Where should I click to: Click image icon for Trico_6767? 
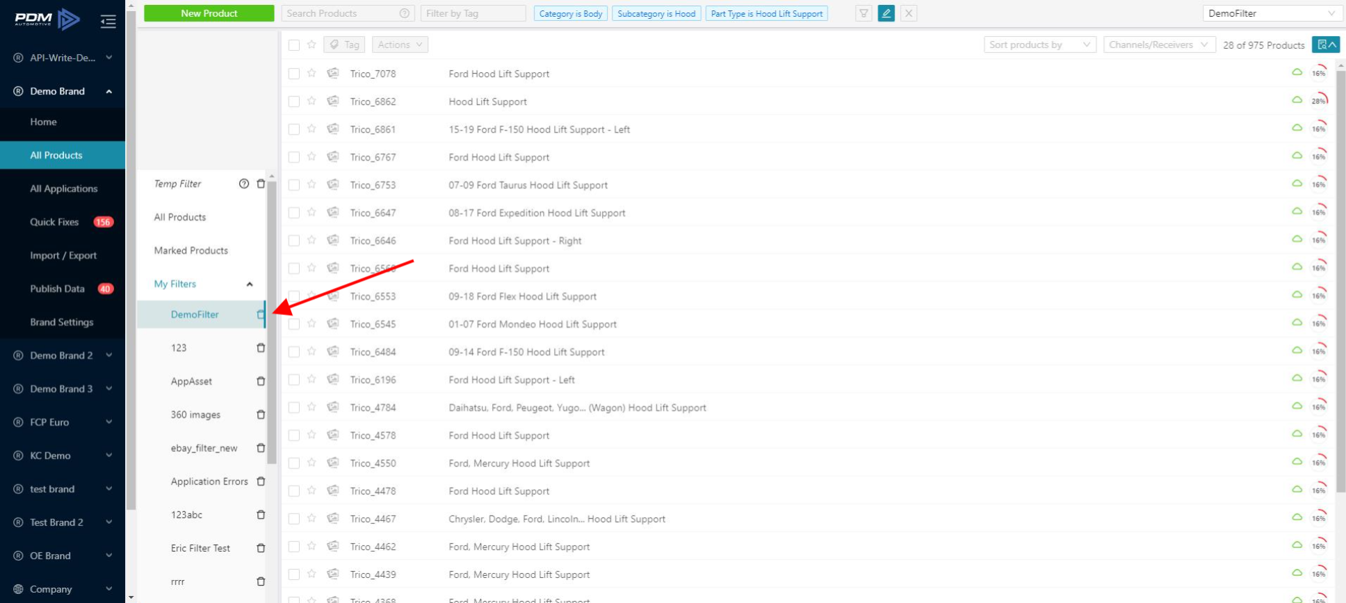(333, 156)
